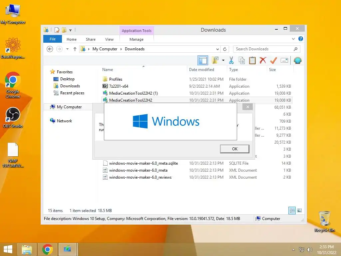The image size is (341, 256).
Task: Select My Computer in the navigation pane
Action: coord(69,107)
